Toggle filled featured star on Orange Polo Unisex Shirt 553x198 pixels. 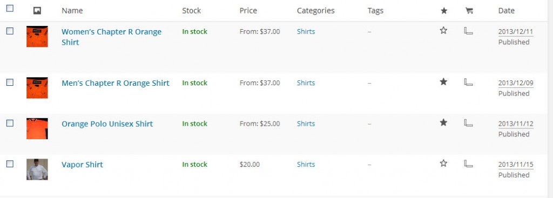click(443, 122)
